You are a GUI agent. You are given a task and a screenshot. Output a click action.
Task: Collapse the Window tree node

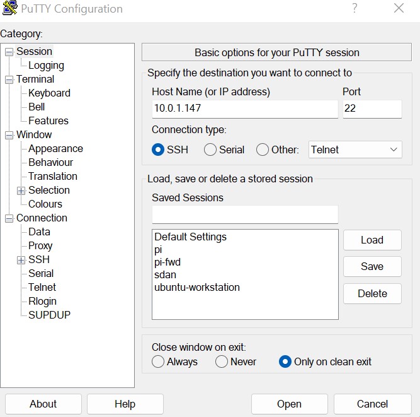(x=9, y=135)
